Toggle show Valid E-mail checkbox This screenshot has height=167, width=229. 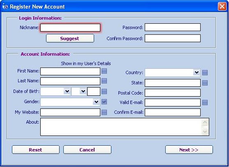205,102
